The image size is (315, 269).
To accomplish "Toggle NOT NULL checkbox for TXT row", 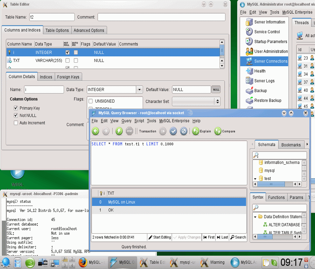I will (68, 60).
